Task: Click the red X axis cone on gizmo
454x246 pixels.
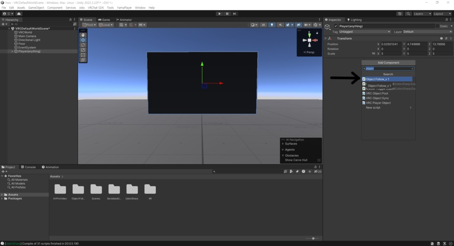Action: (315, 40)
